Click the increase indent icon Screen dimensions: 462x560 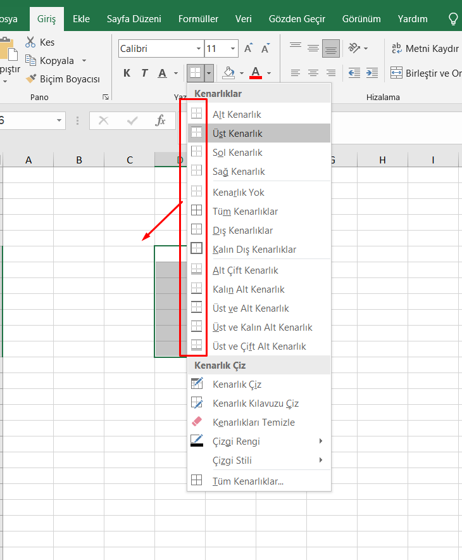(372, 73)
